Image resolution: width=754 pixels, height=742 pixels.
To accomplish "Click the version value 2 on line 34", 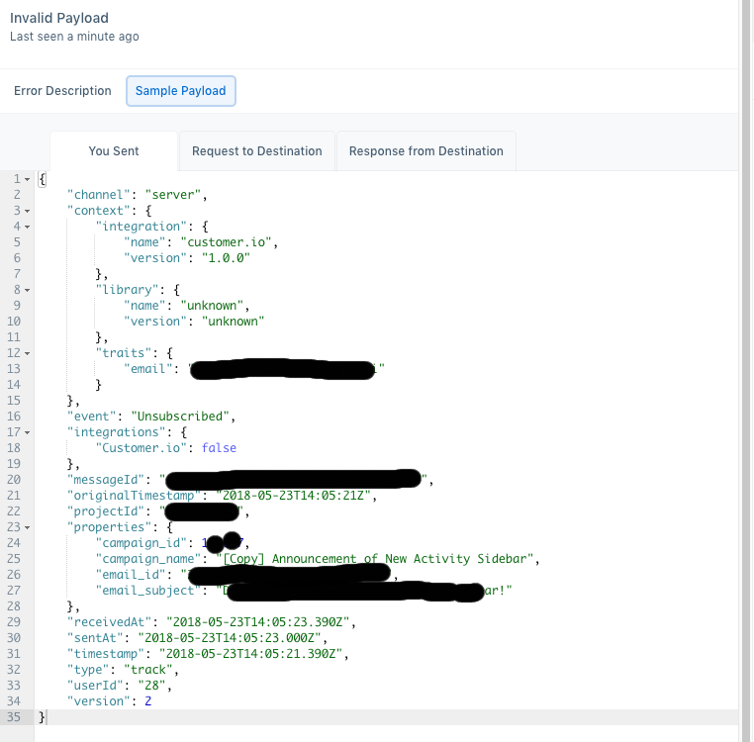I will [x=148, y=702].
